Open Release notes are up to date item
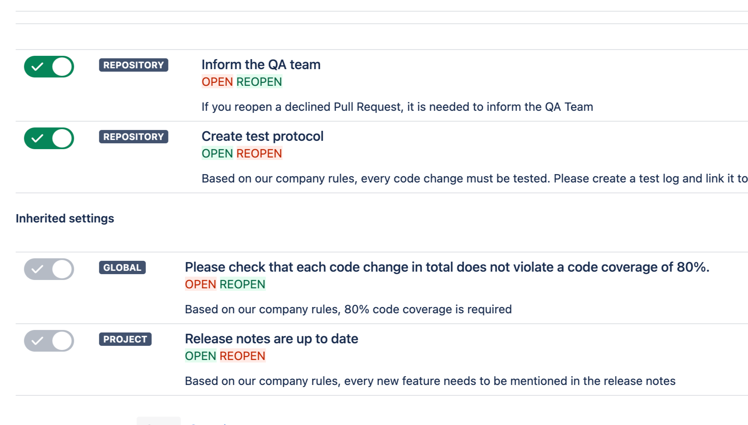Screen dimensions: 748x425 click(271, 339)
